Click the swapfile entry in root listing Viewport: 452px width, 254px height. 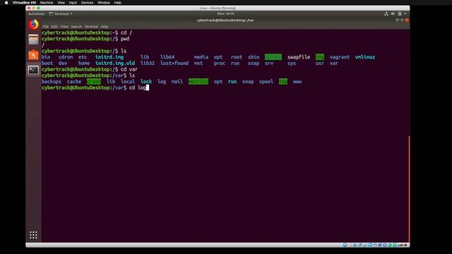[299, 57]
